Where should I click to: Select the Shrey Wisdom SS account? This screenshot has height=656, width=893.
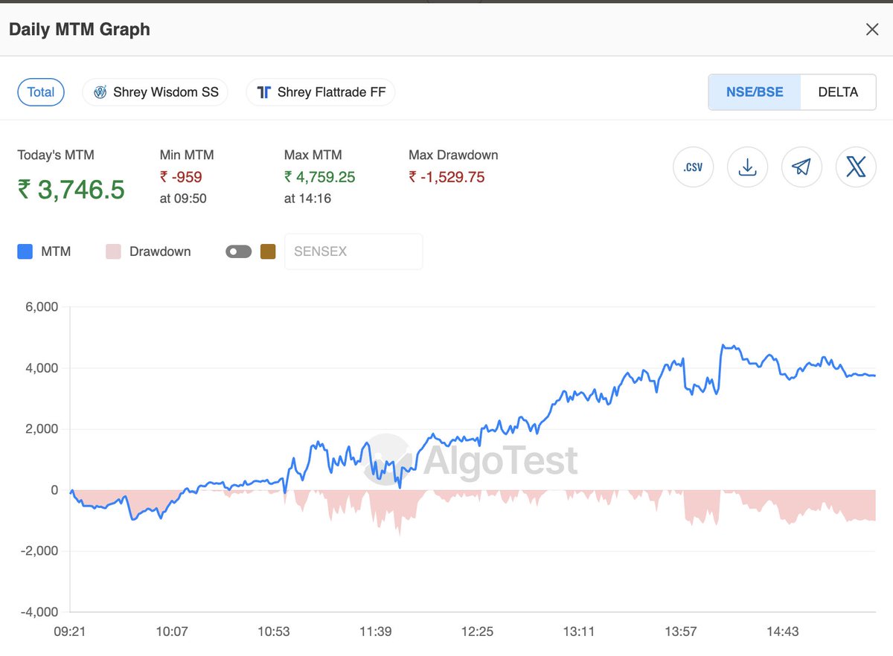[x=155, y=92]
